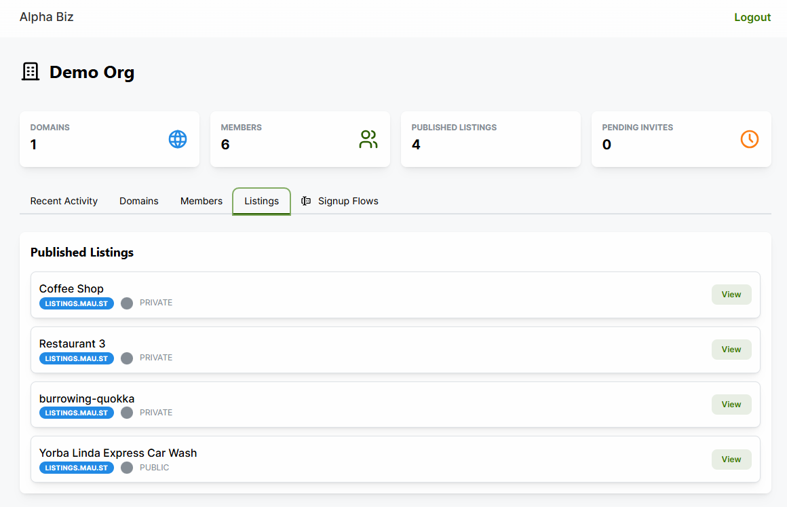Switch to the Recent Activity tab
787x507 pixels.
click(63, 201)
